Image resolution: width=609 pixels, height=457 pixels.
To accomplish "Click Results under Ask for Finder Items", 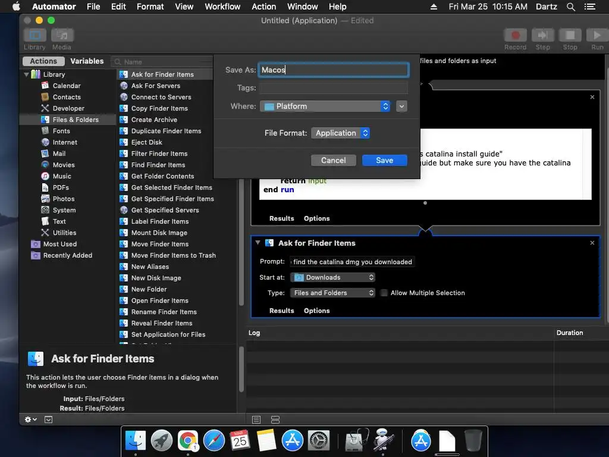I will pos(281,311).
